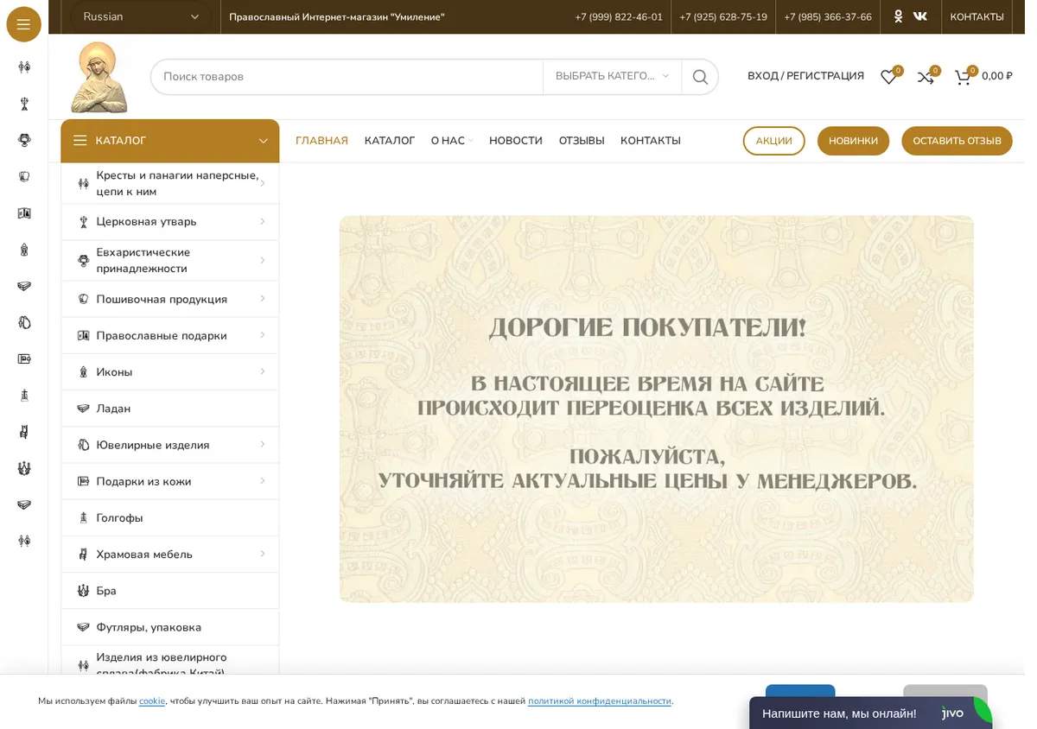
Task: Open the wishlist heart icon
Action: (887, 77)
